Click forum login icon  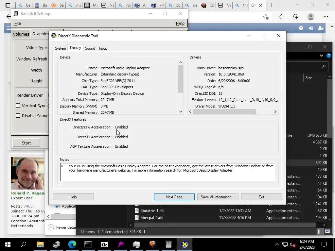click(311, 28)
